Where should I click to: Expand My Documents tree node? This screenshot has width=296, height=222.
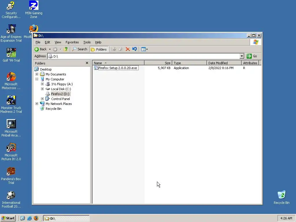[x=37, y=74]
